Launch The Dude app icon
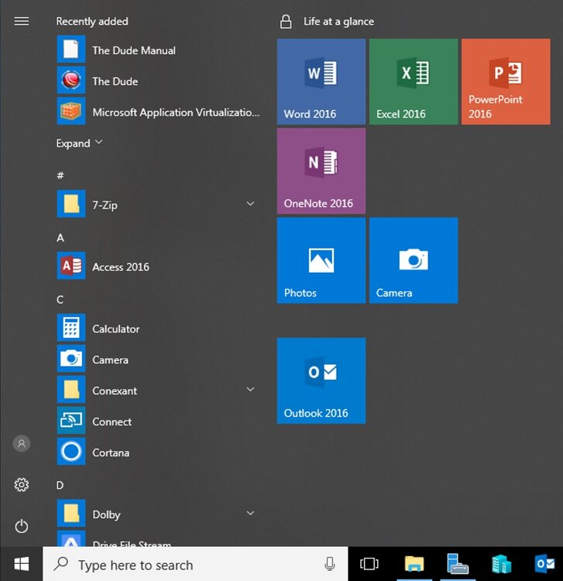Screen dimensions: 563x581 [71, 80]
